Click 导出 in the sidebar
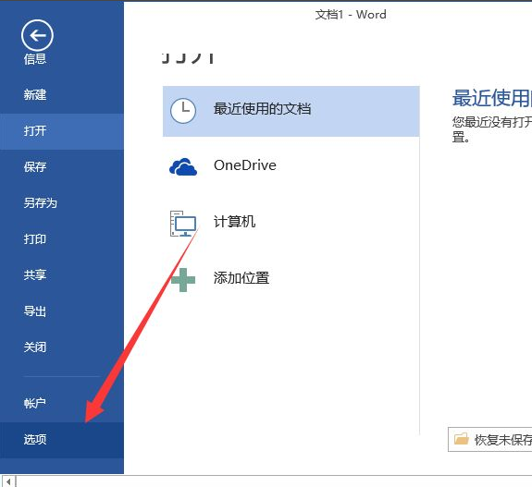 coord(35,311)
